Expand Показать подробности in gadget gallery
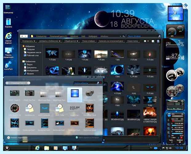Image resolution: width=191 pixels, height=154 pixels. coord(17,138)
